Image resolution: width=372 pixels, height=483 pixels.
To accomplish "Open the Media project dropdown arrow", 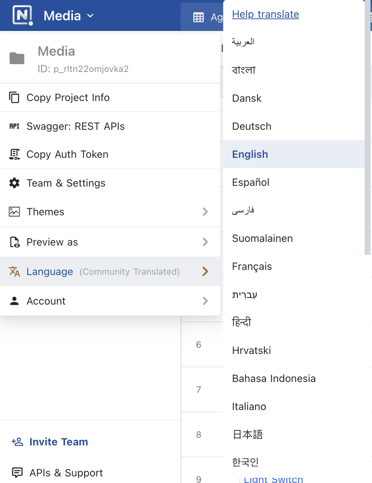I will pyautogui.click(x=90, y=16).
